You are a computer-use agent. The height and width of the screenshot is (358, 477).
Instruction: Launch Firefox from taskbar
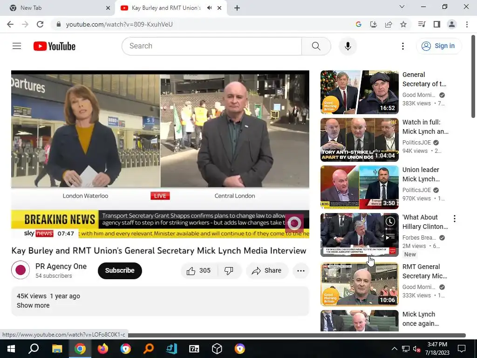[103, 349]
